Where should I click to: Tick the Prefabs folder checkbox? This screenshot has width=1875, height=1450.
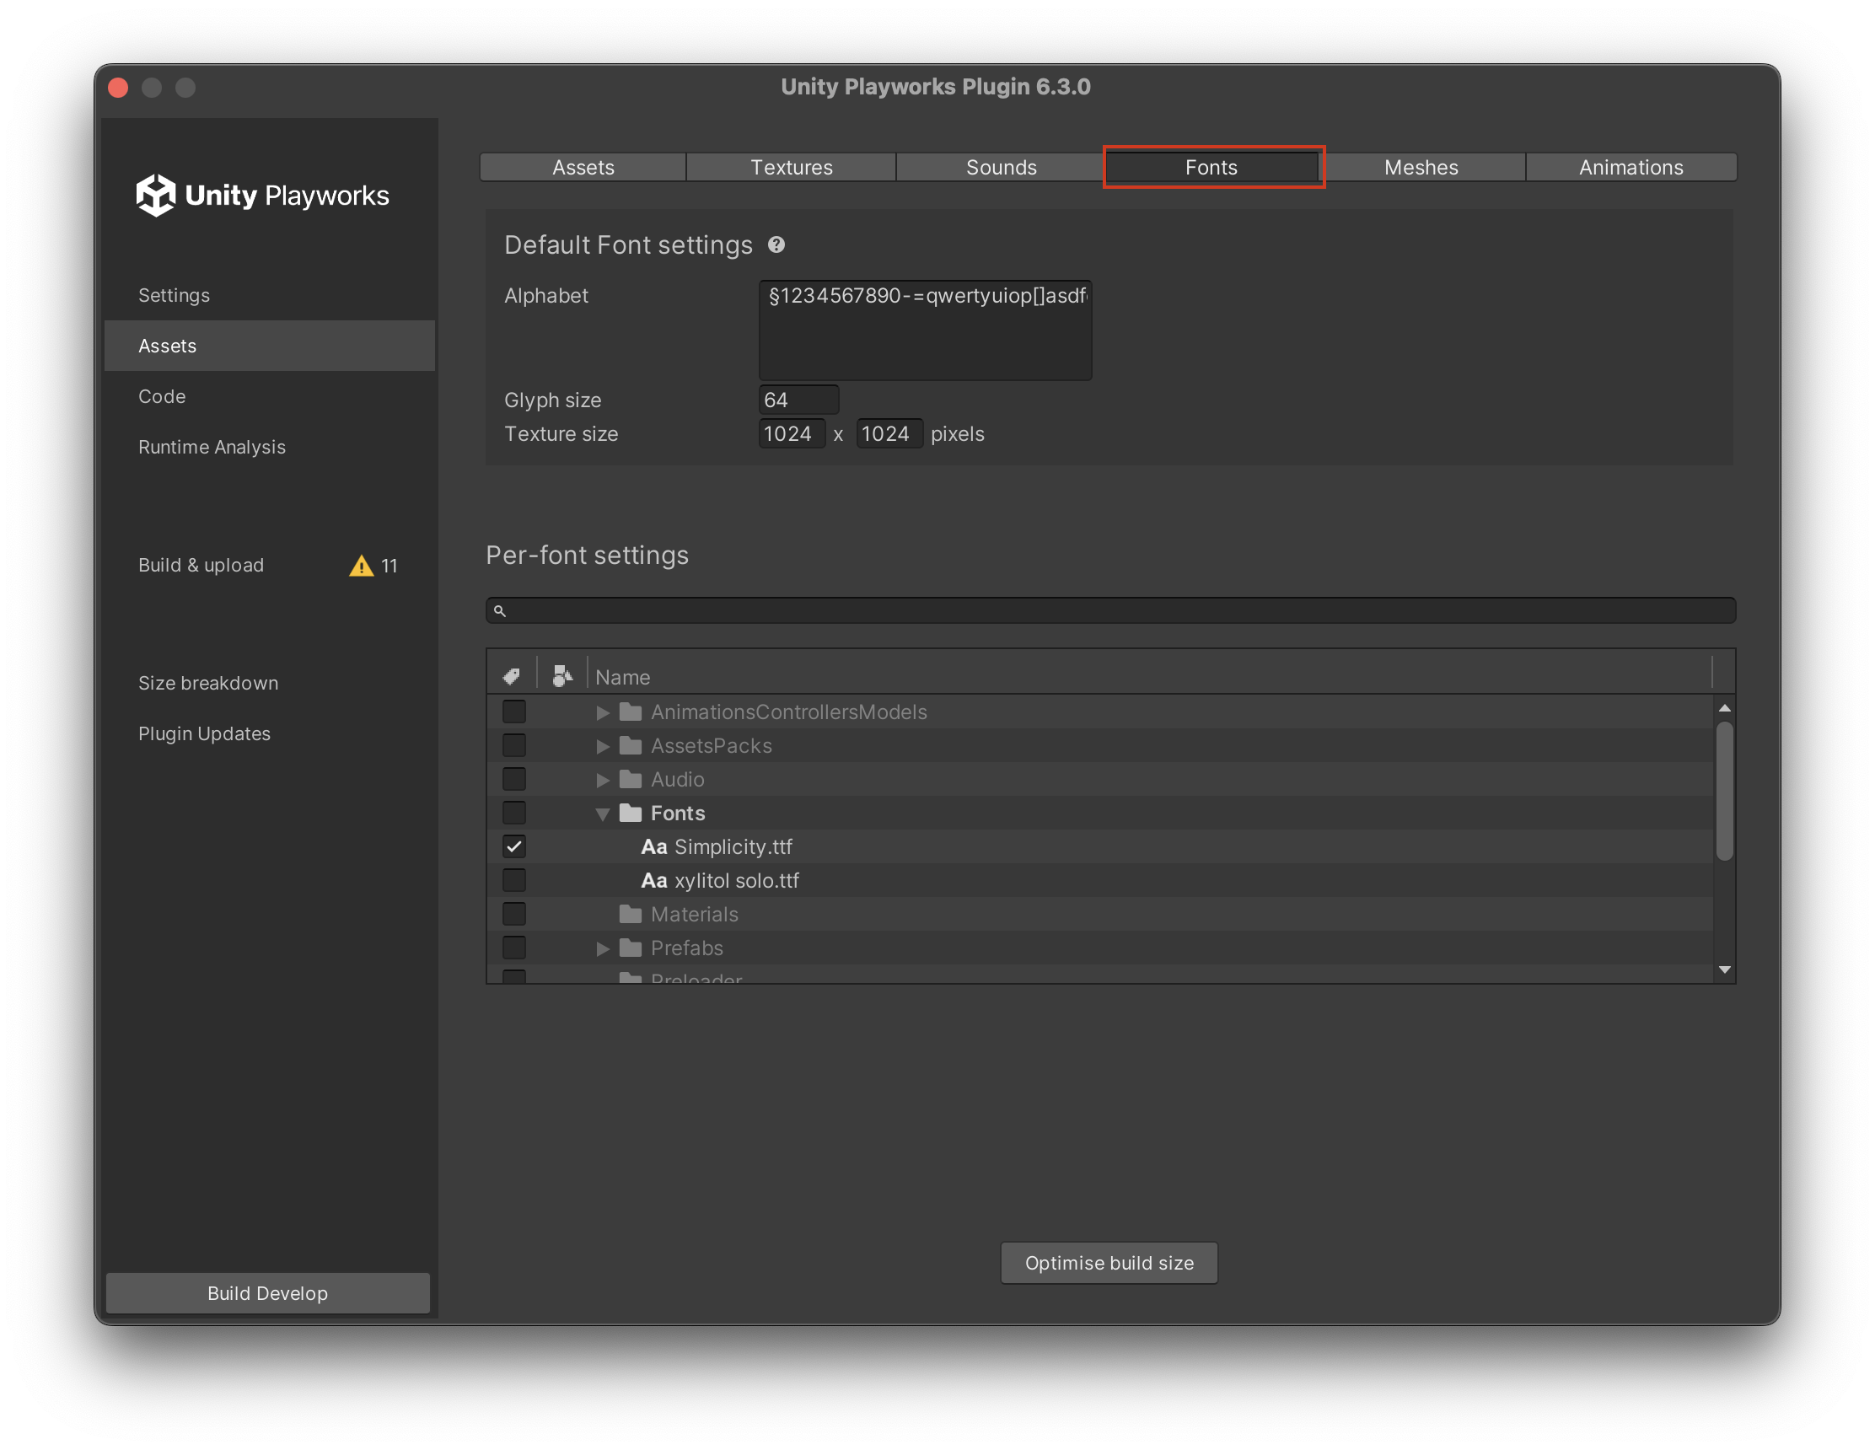point(514,947)
